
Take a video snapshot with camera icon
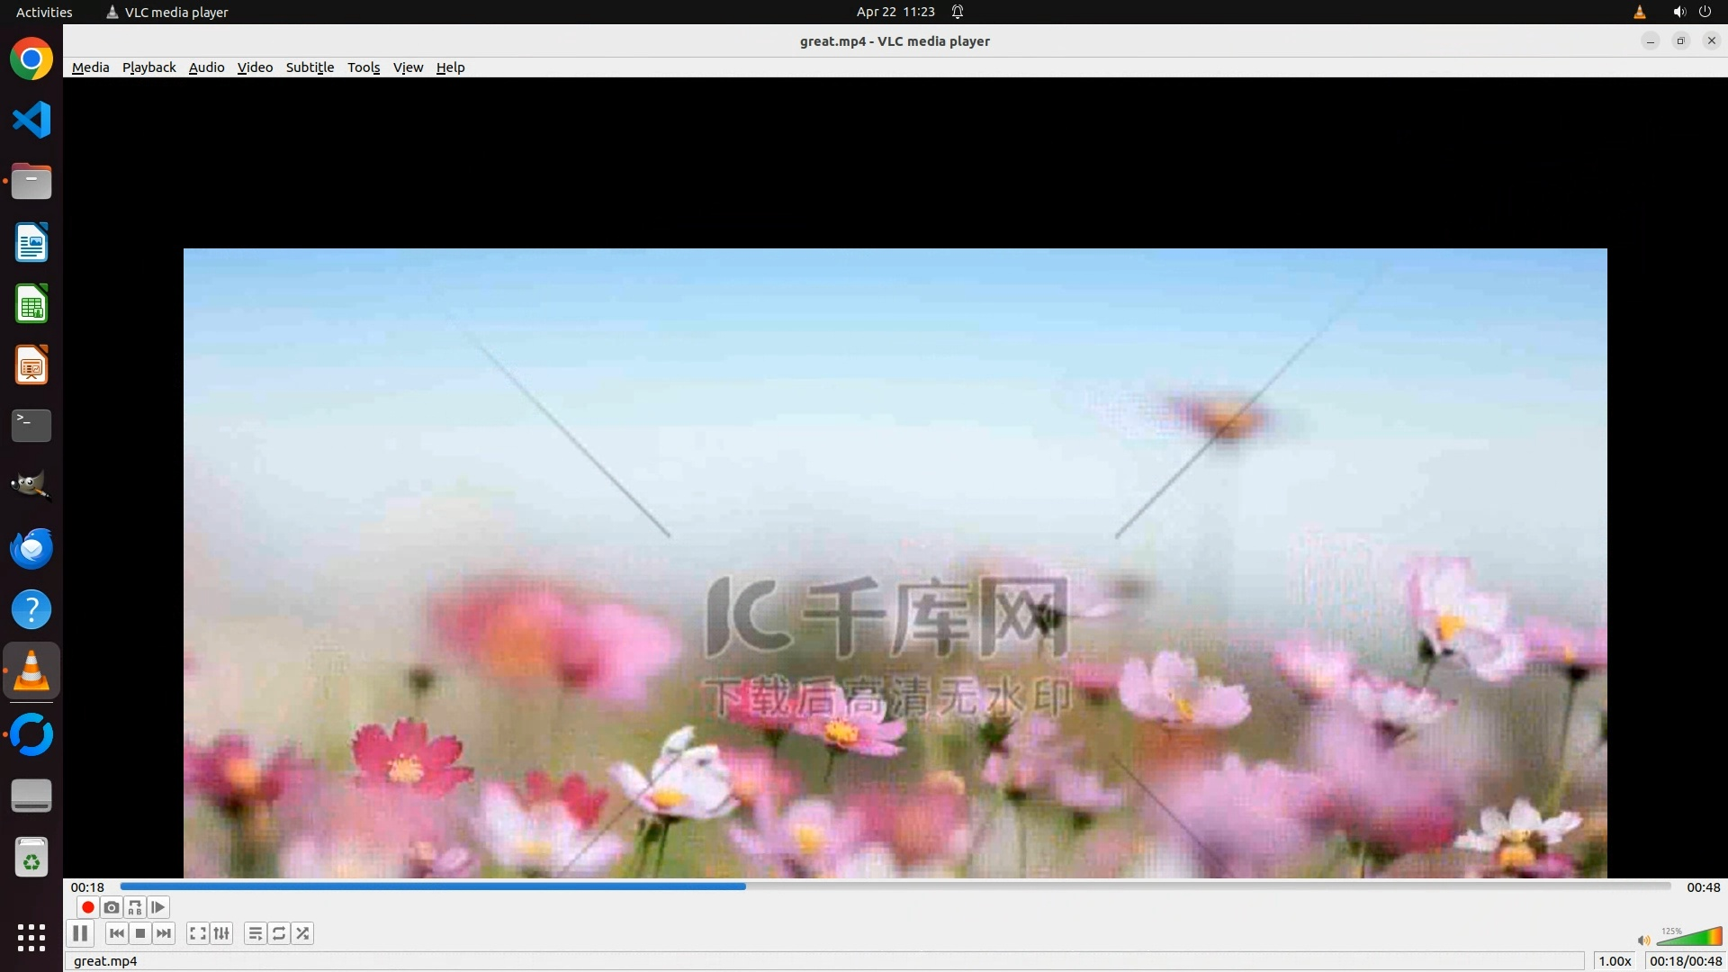[111, 907]
